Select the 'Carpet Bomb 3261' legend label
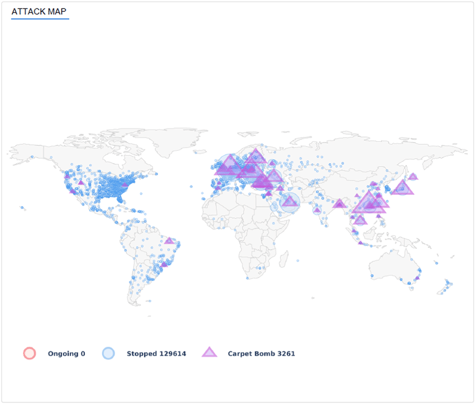The width and height of the screenshot is (476, 405). coord(261,353)
